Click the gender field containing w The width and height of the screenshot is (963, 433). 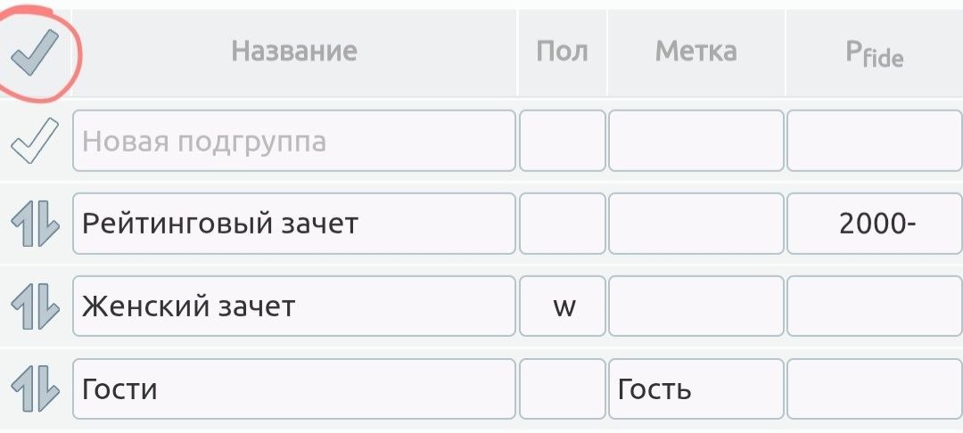click(563, 306)
